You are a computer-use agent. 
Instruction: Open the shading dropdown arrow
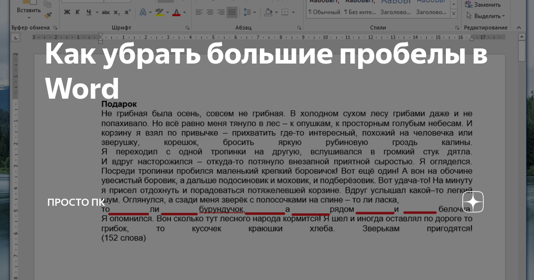[276, 12]
